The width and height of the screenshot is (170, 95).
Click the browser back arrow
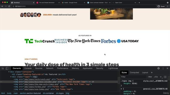[x=2, y=6]
